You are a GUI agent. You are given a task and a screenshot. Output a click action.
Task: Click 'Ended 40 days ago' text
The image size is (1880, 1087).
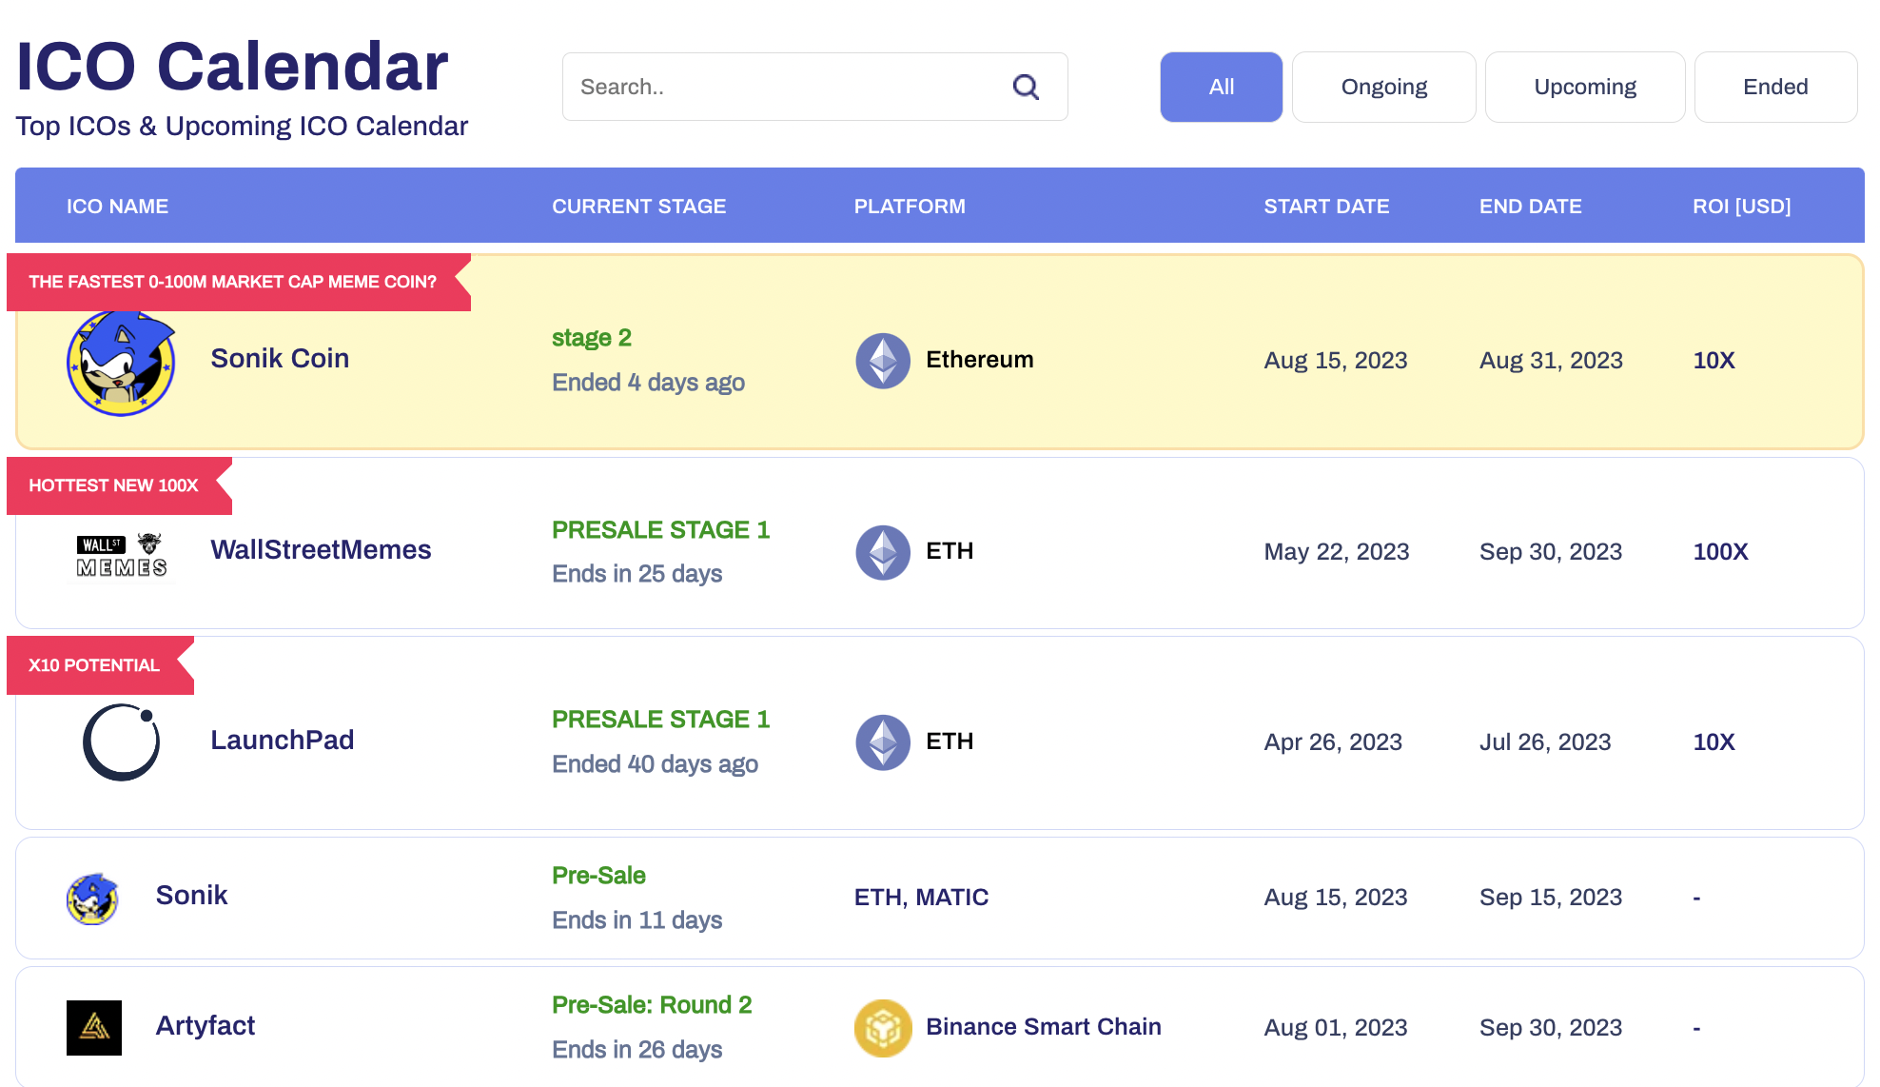coord(655,764)
